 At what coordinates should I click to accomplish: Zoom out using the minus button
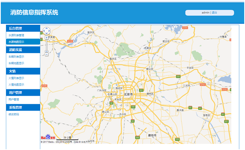(47, 54)
